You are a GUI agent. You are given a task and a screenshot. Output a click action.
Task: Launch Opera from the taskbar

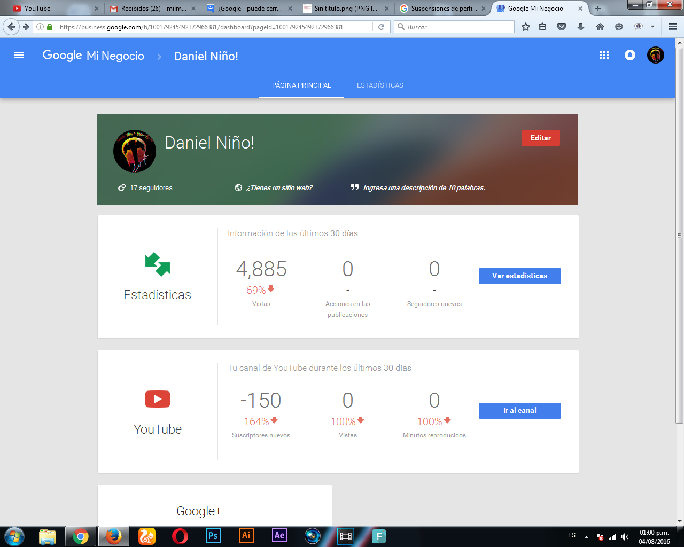click(x=180, y=536)
